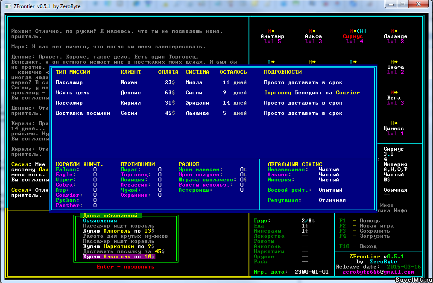Choose 'Куплю Алкоголь по 13$' on bulletin board

(x=117, y=231)
